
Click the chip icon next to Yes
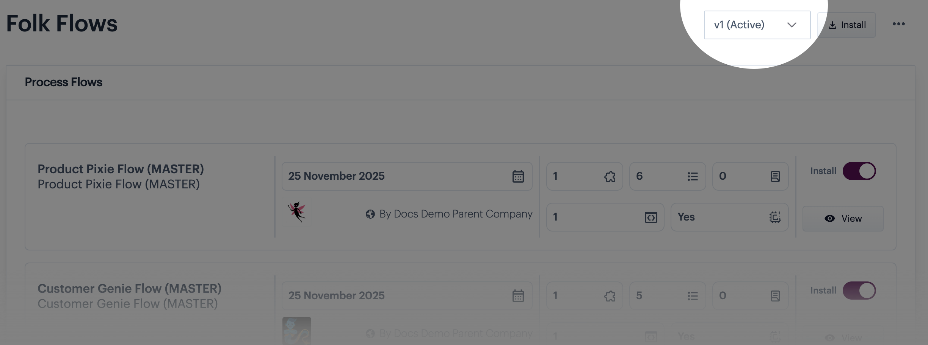[x=775, y=217]
